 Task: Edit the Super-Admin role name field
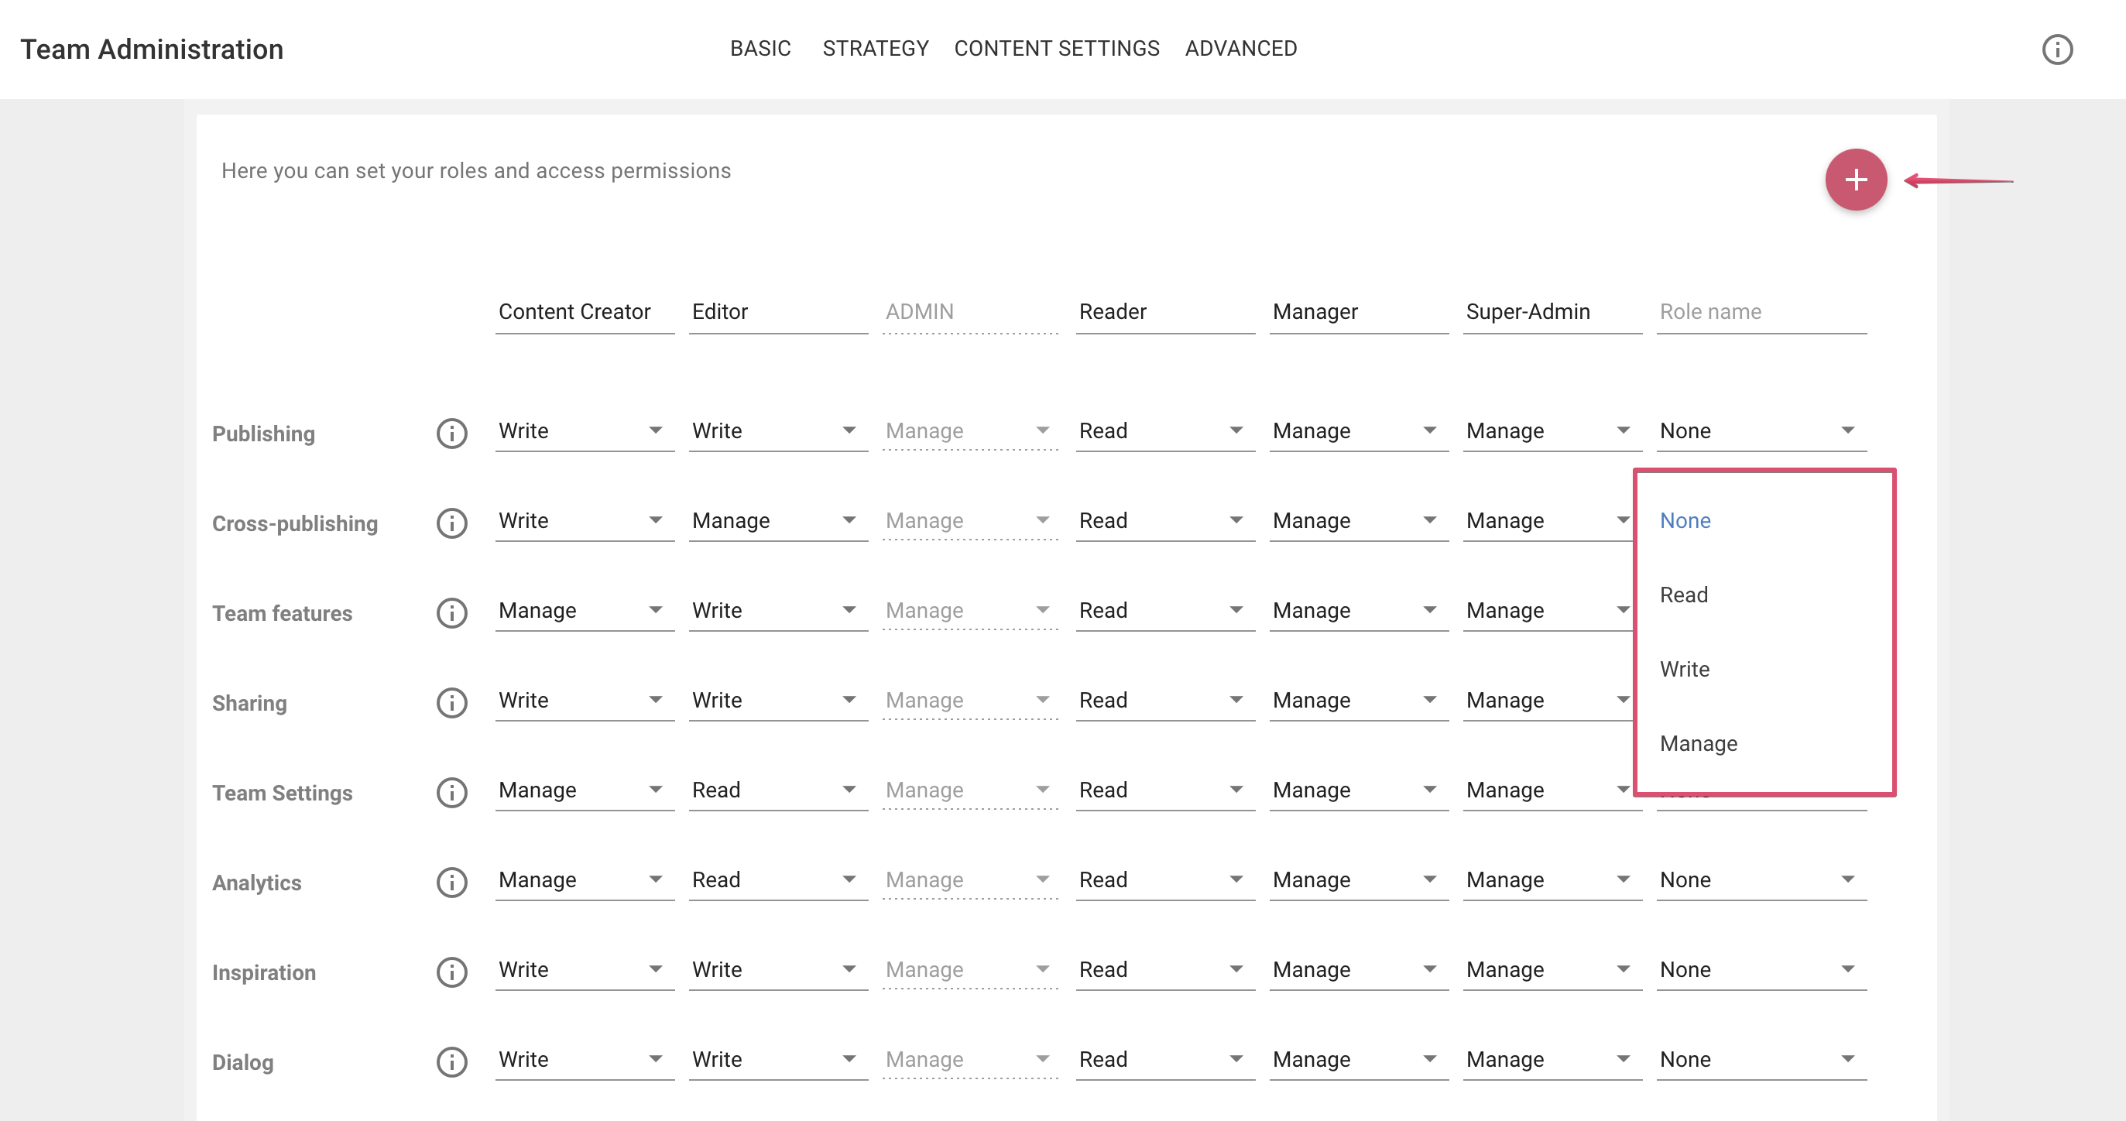point(1552,312)
